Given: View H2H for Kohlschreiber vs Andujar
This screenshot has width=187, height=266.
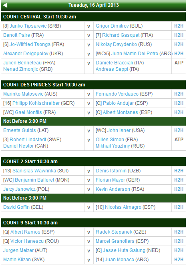Looking at the screenshot, I should coord(179,103).
